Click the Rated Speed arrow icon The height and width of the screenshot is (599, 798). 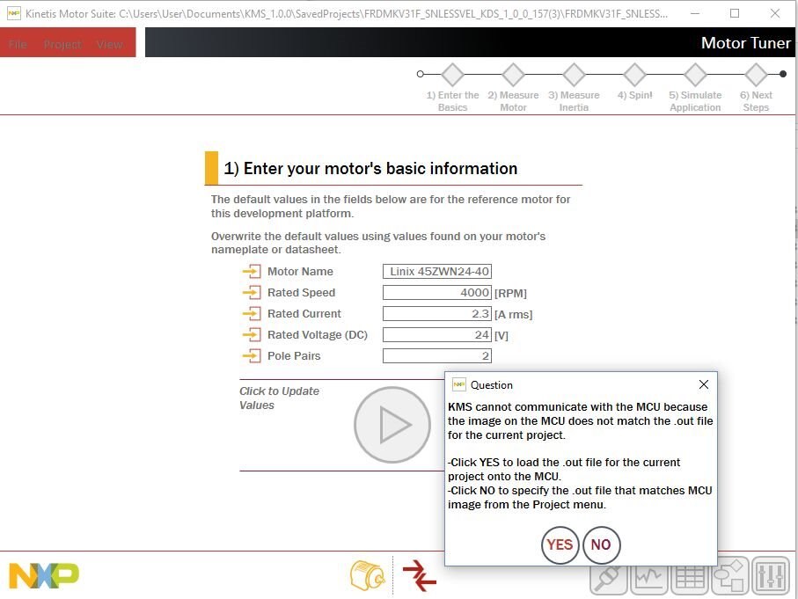pyautogui.click(x=252, y=293)
